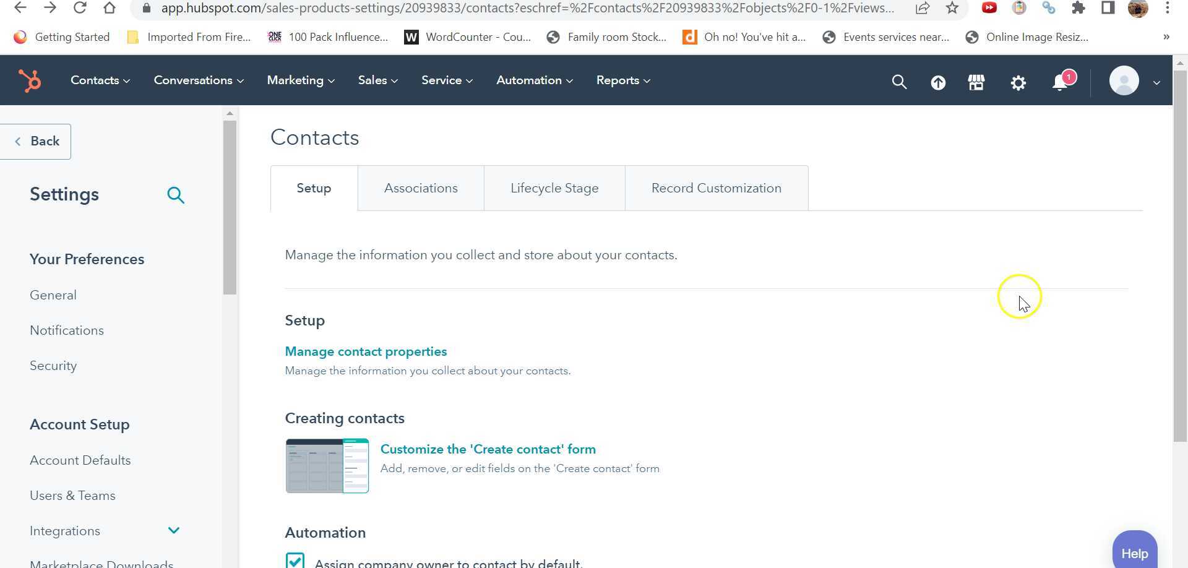Click the search icon beside Settings heading

(176, 195)
